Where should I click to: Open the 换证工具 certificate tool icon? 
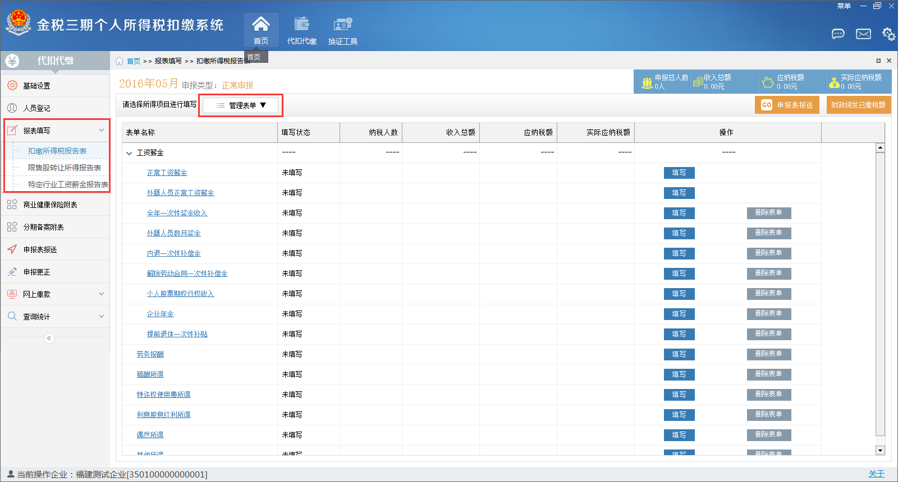coord(342,24)
